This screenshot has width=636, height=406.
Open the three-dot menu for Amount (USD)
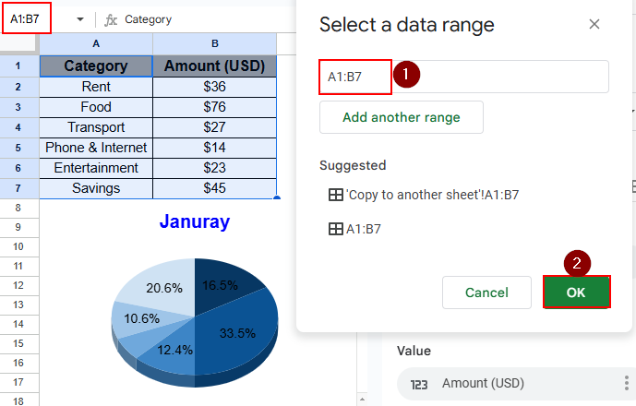[x=628, y=383]
